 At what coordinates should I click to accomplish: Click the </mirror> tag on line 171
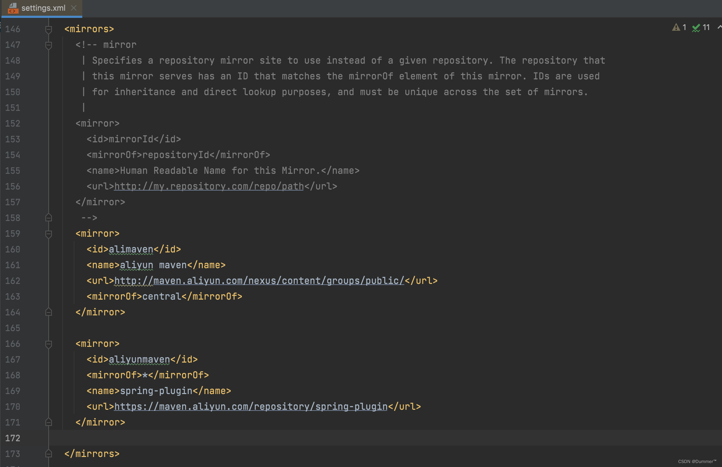click(x=100, y=422)
